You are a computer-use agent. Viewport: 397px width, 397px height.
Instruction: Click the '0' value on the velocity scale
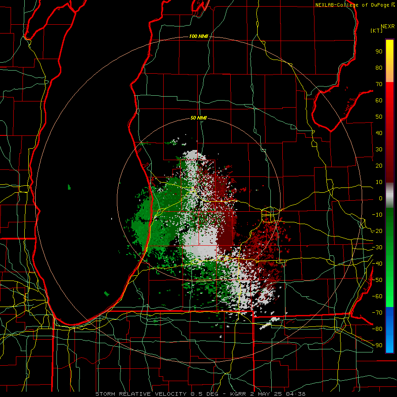pos(381,198)
